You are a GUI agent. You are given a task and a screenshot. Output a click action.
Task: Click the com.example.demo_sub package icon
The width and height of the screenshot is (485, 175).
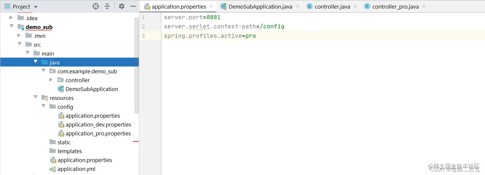53,71
